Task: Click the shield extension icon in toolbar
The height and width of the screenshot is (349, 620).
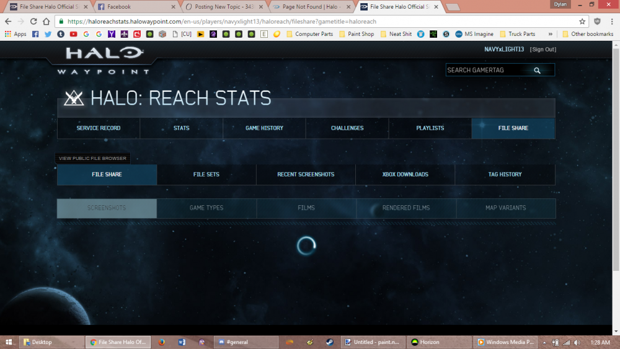Action: 598,21
